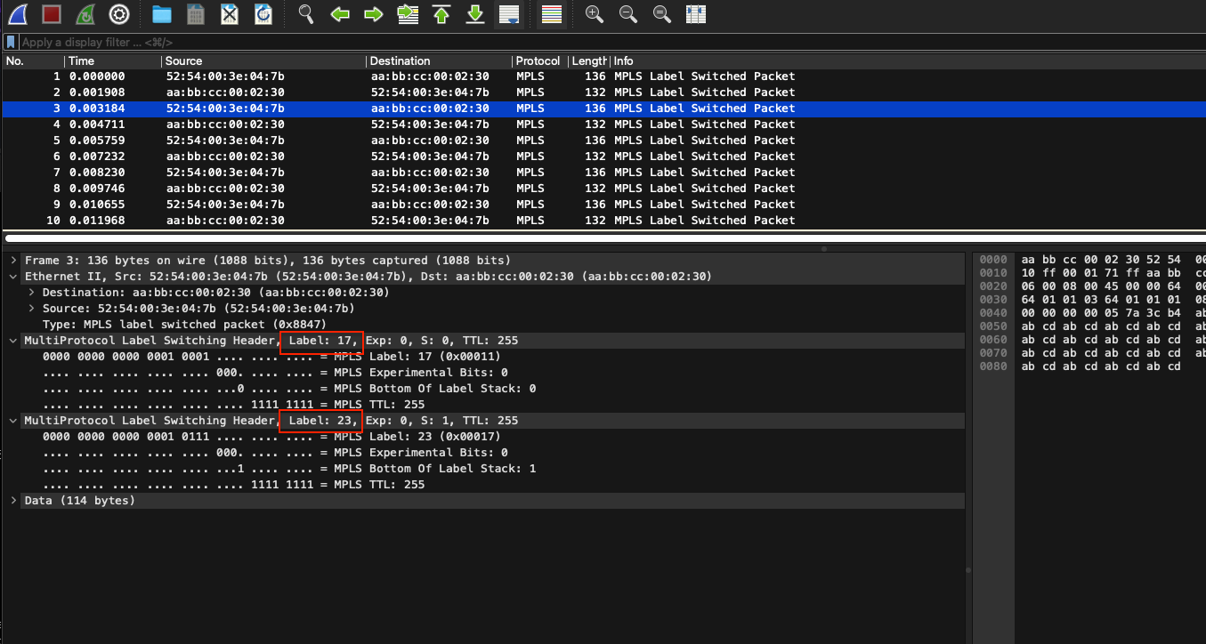The height and width of the screenshot is (644, 1206).
Task: Collapse the Ethernet II section
Action: pos(13,277)
